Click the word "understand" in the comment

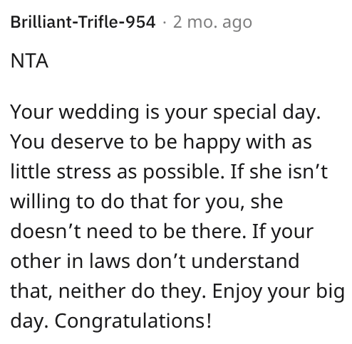[245, 262]
